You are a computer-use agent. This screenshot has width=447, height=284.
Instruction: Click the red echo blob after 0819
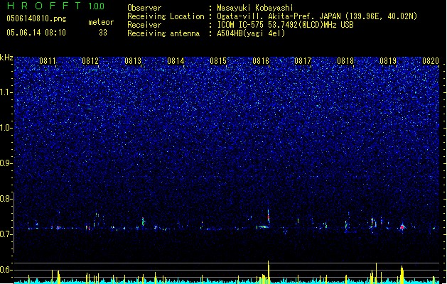coord(402,227)
